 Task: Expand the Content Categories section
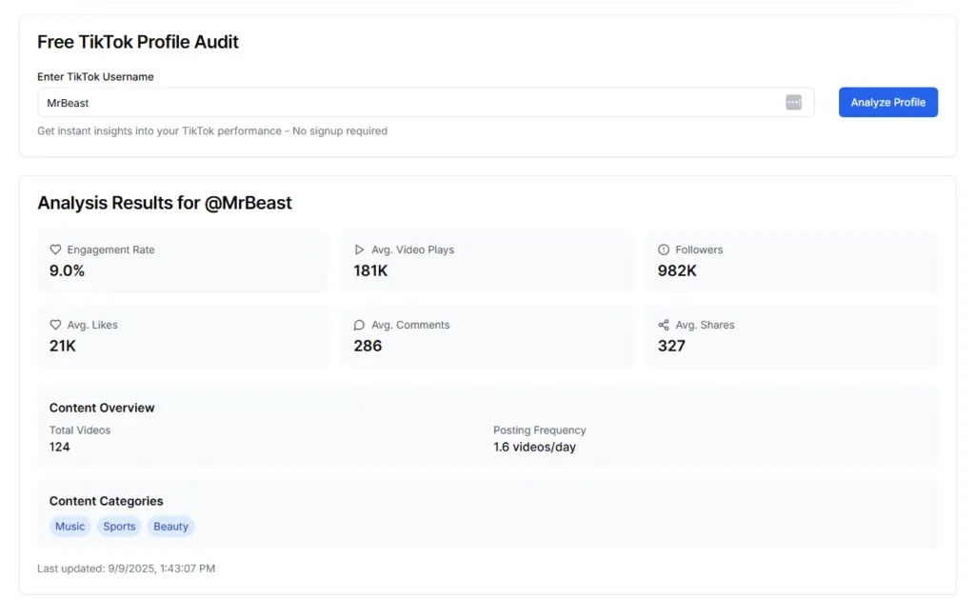106,501
